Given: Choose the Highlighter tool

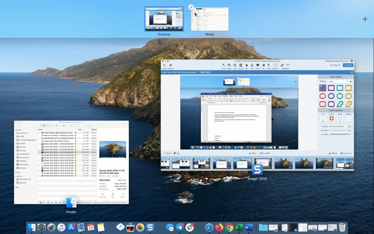Looking at the screenshot, I should pos(282,65).
